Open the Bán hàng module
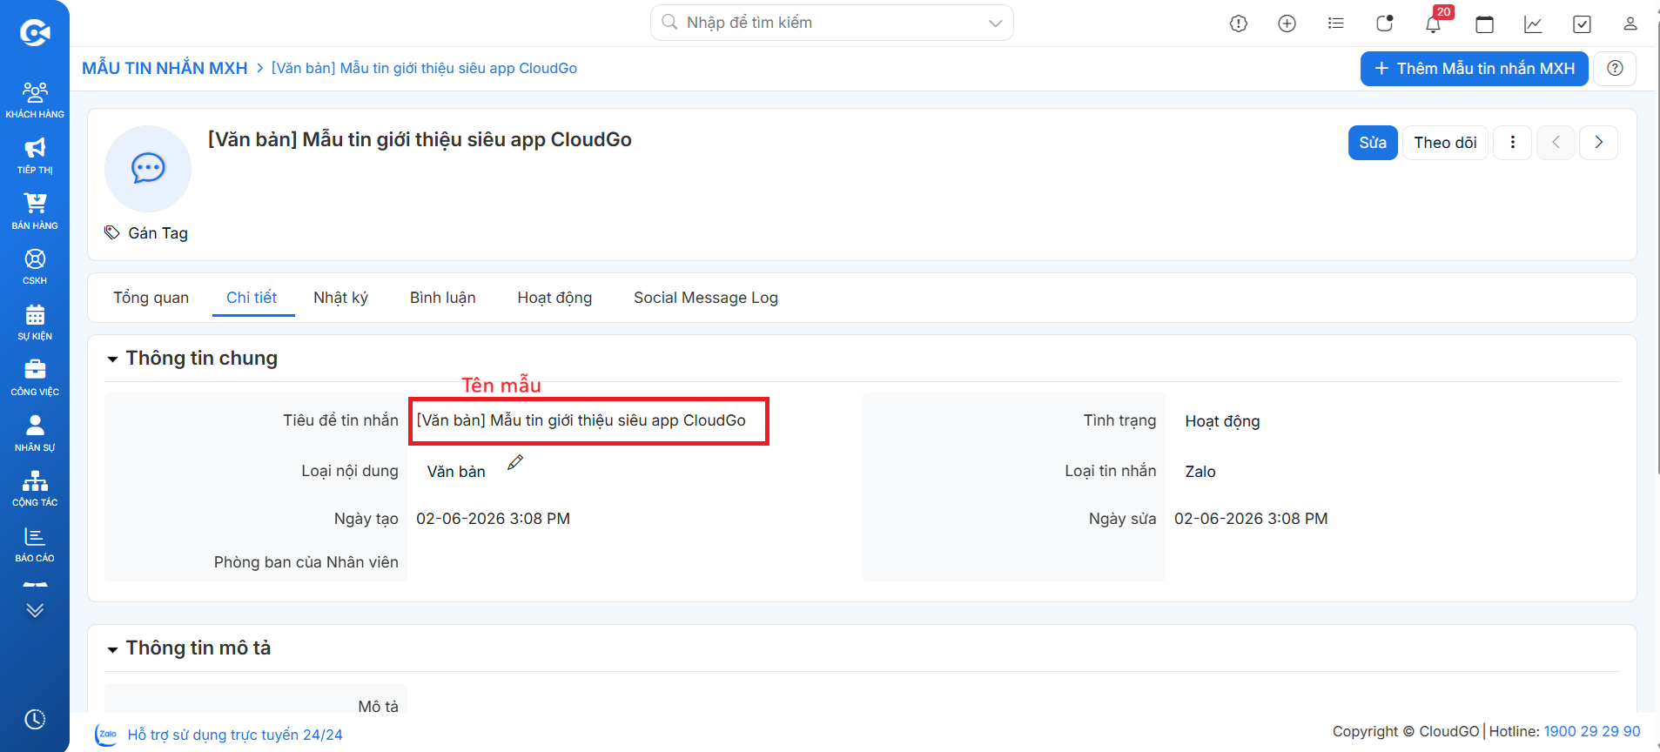Image resolution: width=1660 pixels, height=752 pixels. pos(35,211)
